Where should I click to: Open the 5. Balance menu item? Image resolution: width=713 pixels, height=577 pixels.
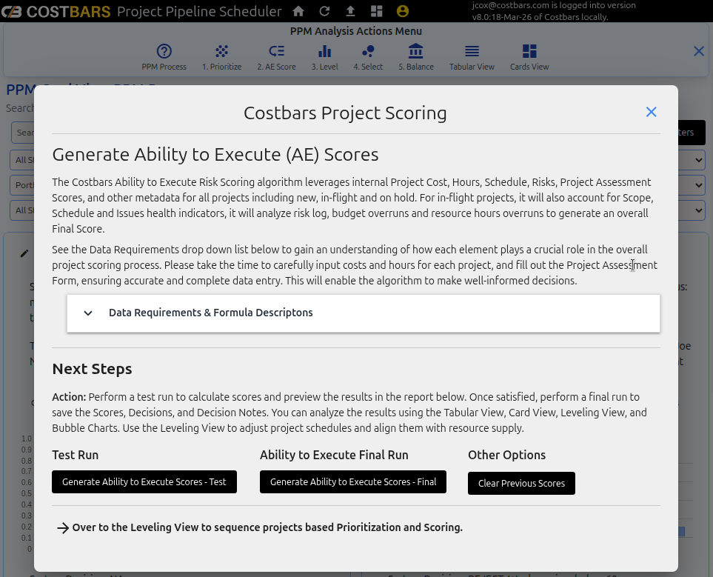[415, 52]
